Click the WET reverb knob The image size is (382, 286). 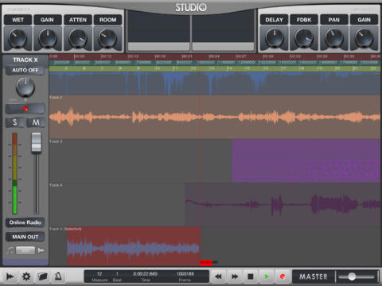pos(18,38)
